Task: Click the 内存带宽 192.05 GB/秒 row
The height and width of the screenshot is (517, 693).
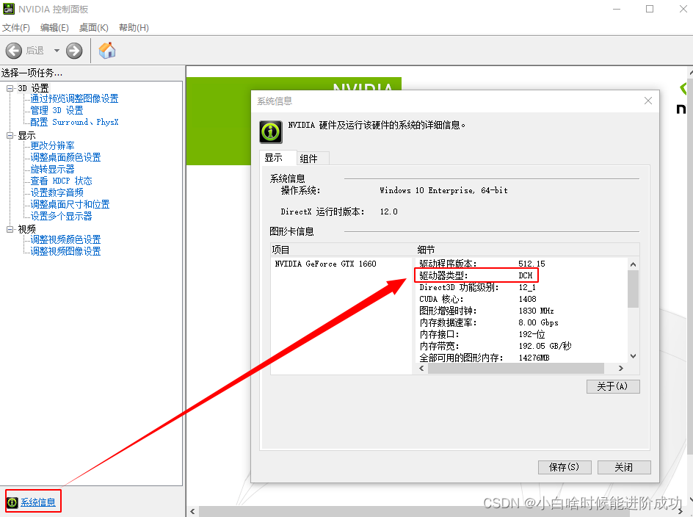Action: pyautogui.click(x=496, y=346)
